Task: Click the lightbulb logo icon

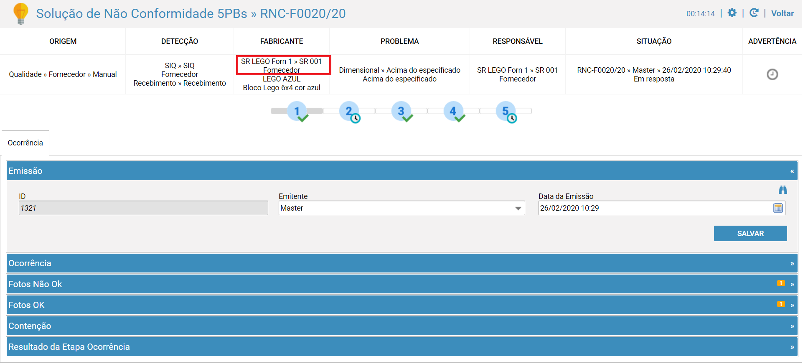Action: 20,13
